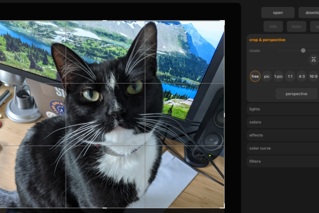Expand the color curve section
319x213 pixels.
pos(283,148)
